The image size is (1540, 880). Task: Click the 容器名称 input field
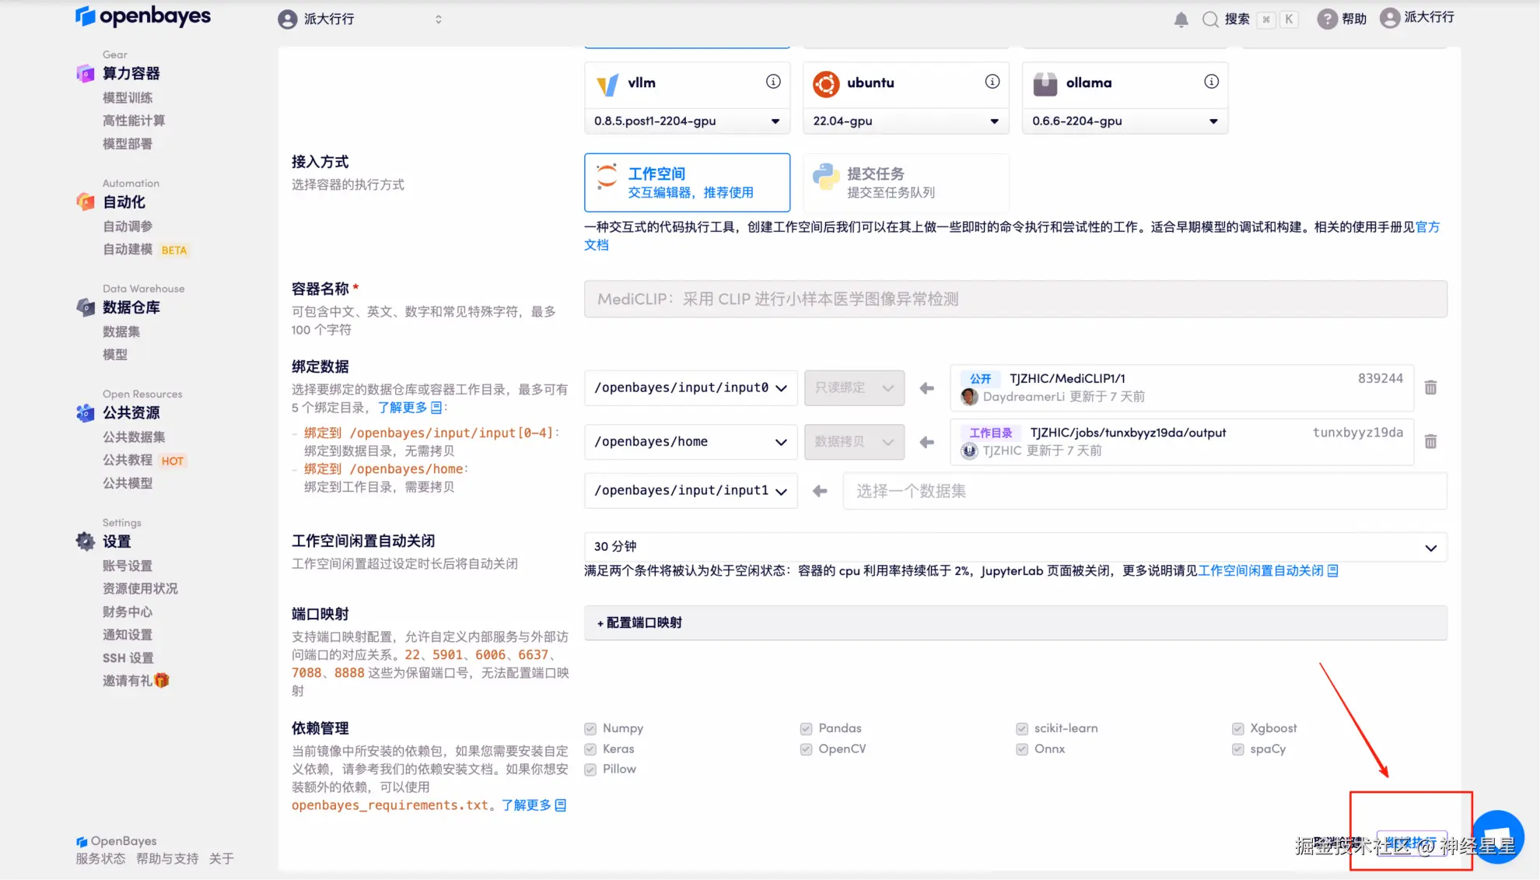[x=1015, y=300]
